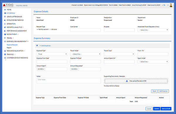This screenshot has height=114, width=176.
Task: Click the Travel plane icon in the sidebar
Action: (5, 38)
